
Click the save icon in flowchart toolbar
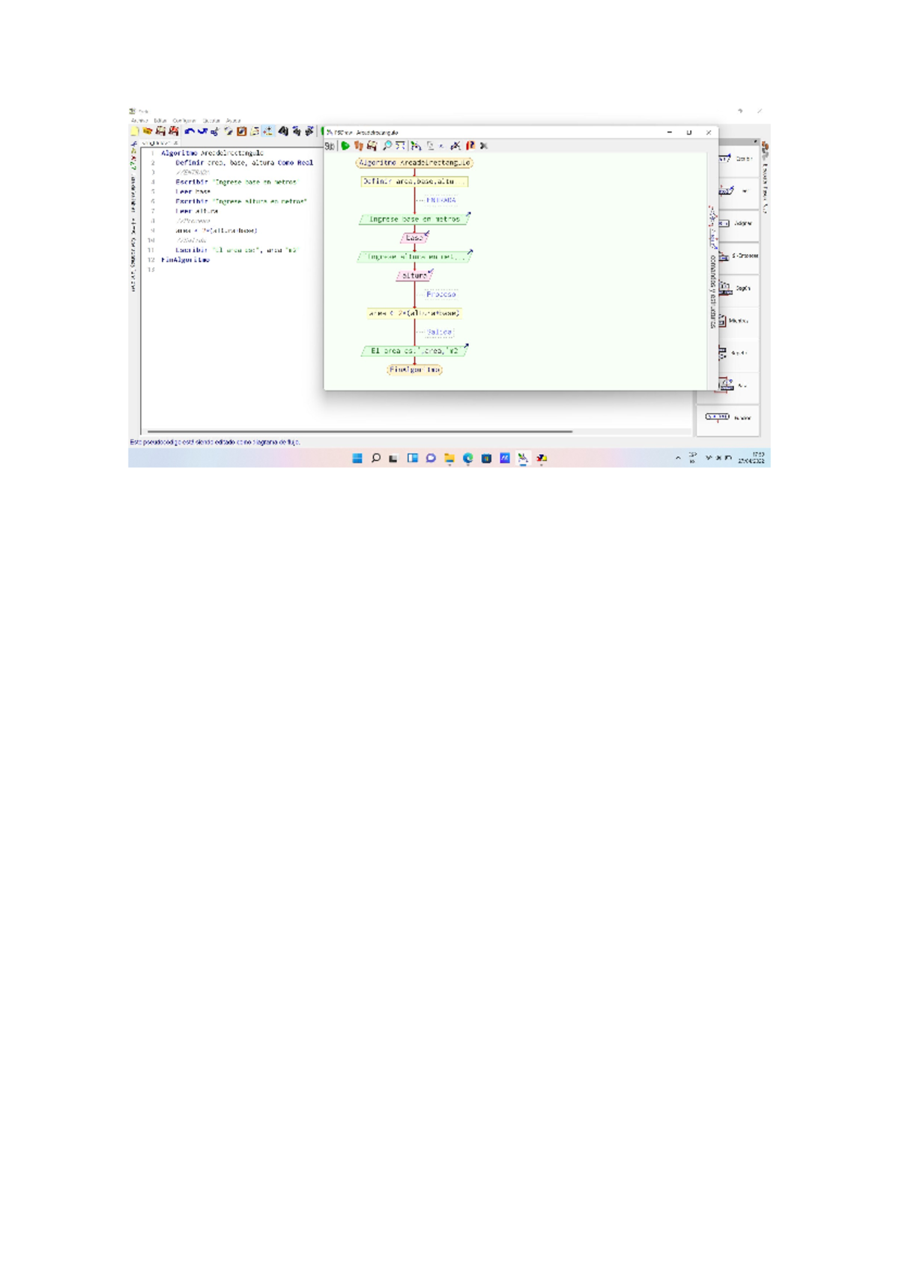372,146
